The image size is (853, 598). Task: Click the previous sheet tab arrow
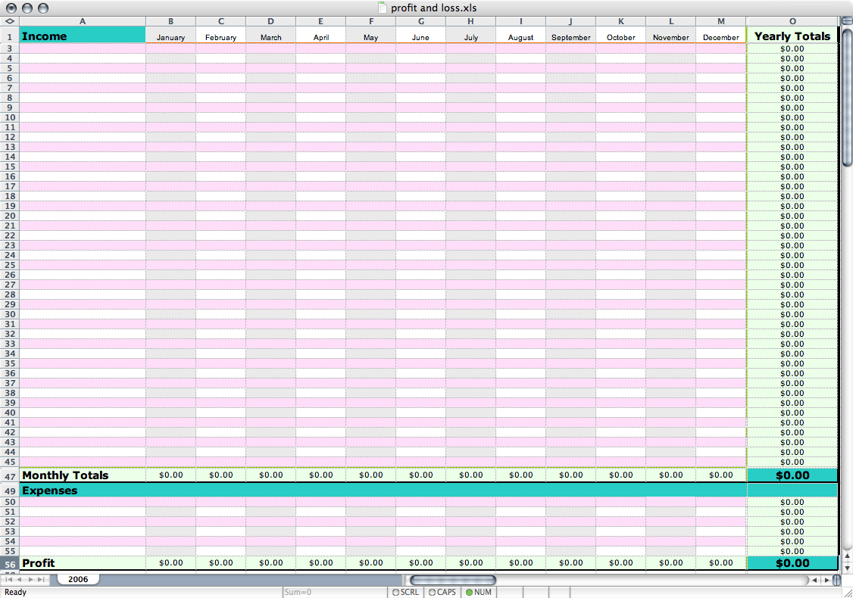point(20,580)
